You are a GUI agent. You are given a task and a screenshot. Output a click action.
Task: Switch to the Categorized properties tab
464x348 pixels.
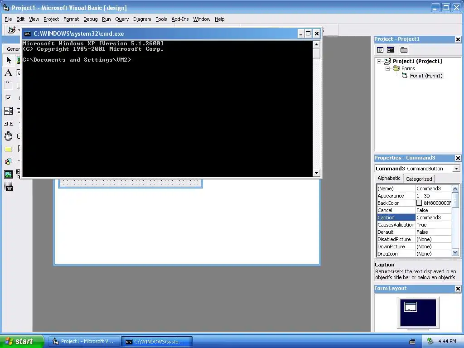(x=419, y=179)
